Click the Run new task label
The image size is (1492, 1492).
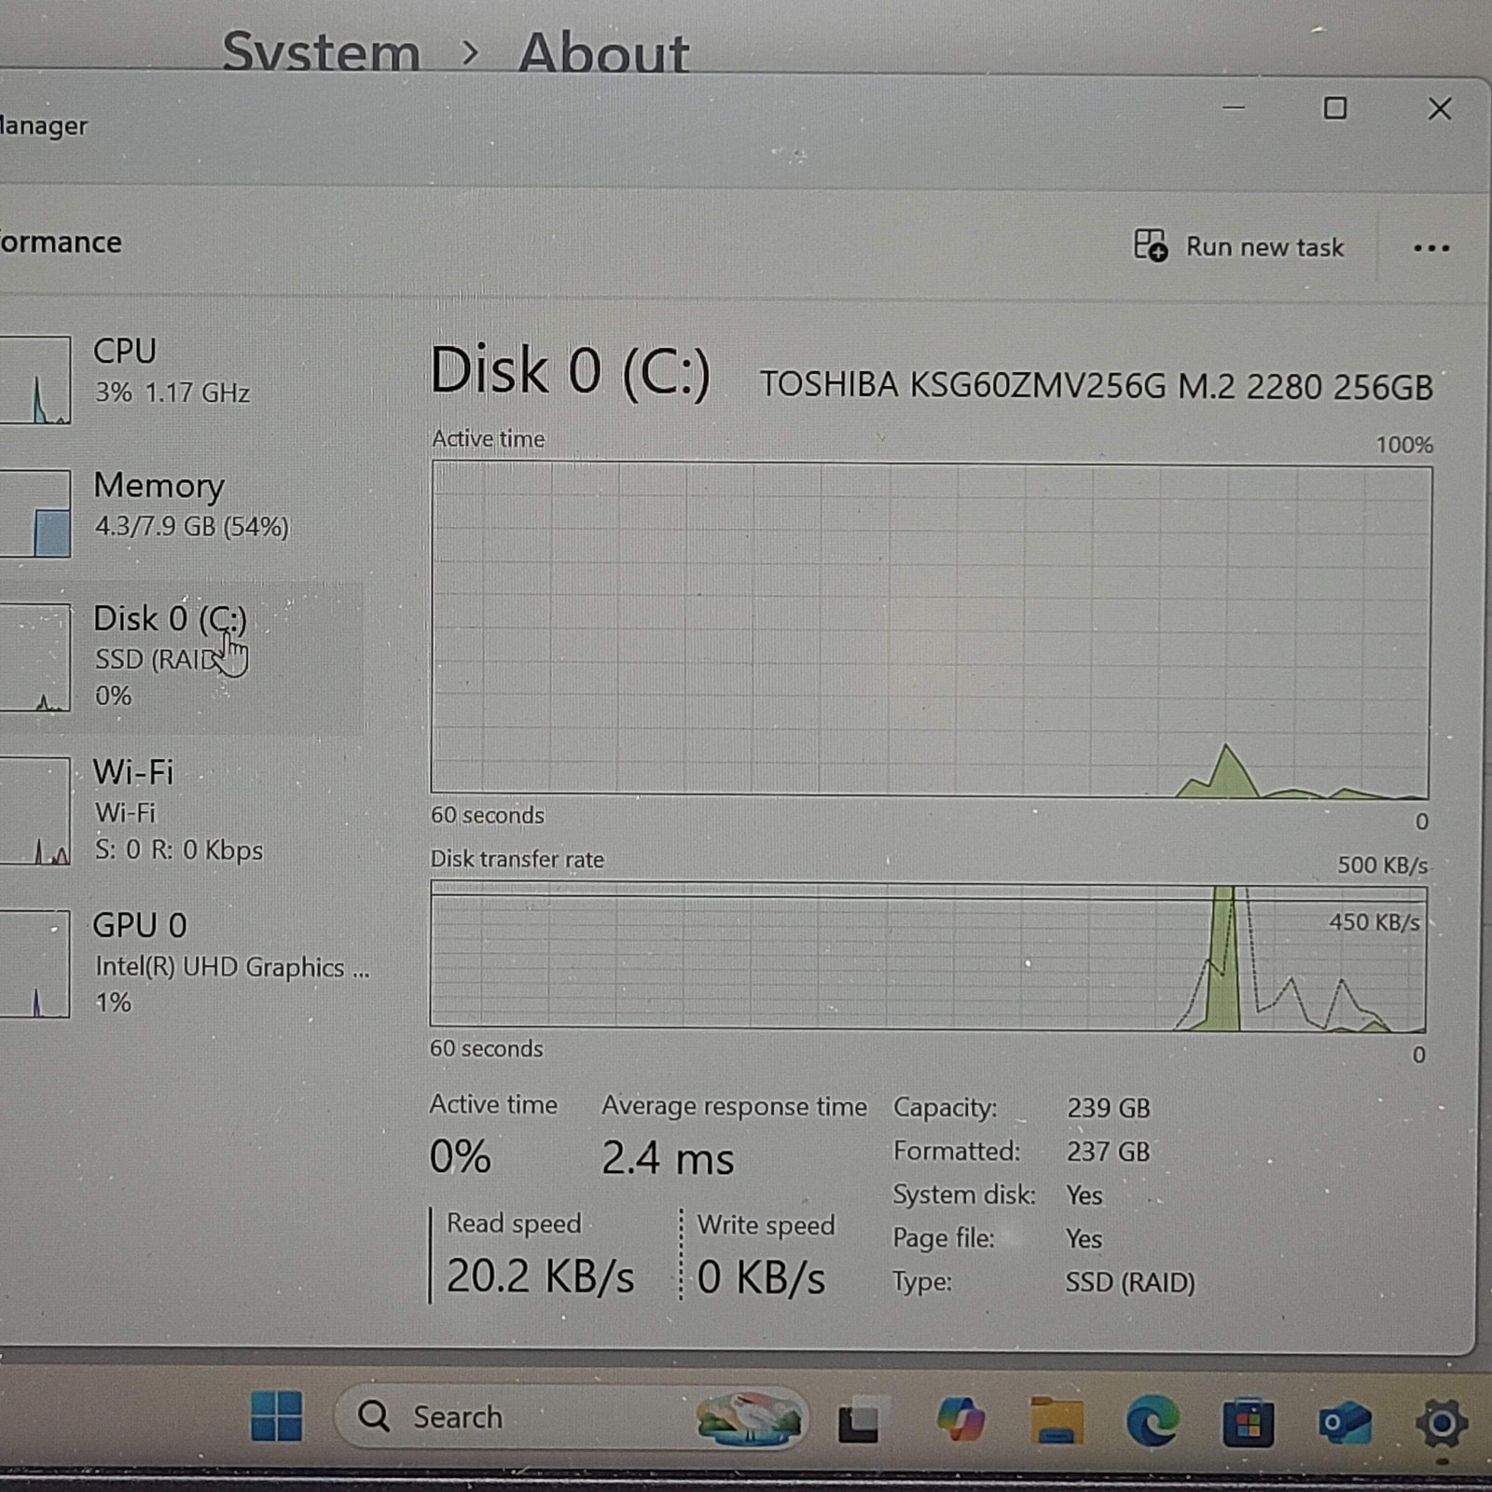pos(1264,247)
